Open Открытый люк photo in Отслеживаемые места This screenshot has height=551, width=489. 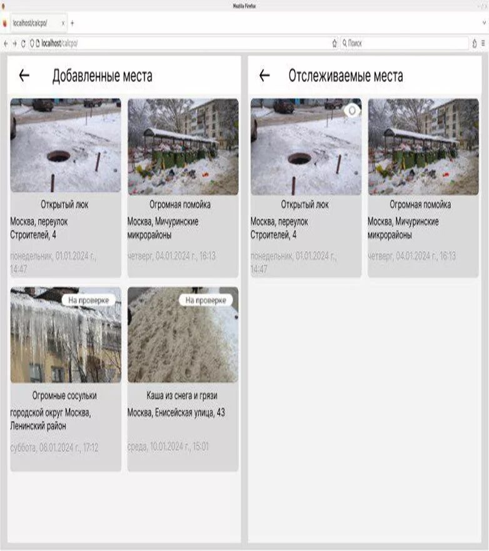[x=306, y=147]
